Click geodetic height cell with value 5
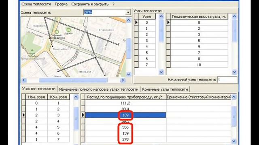Screen dimensions: 259x145 (199, 41)
